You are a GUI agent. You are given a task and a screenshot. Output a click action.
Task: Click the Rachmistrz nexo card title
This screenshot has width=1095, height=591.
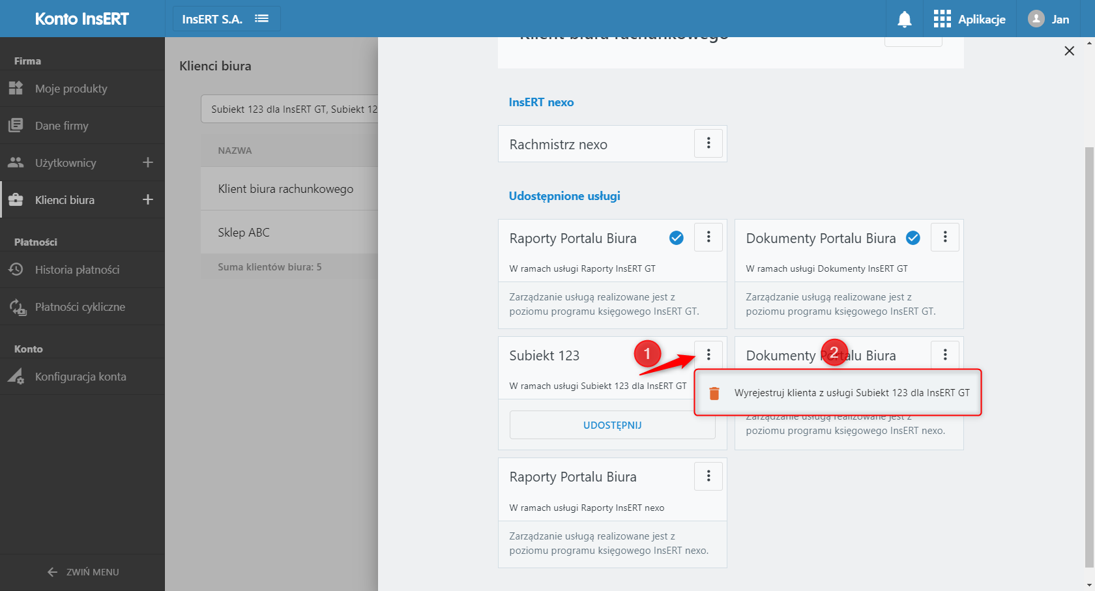pos(558,145)
